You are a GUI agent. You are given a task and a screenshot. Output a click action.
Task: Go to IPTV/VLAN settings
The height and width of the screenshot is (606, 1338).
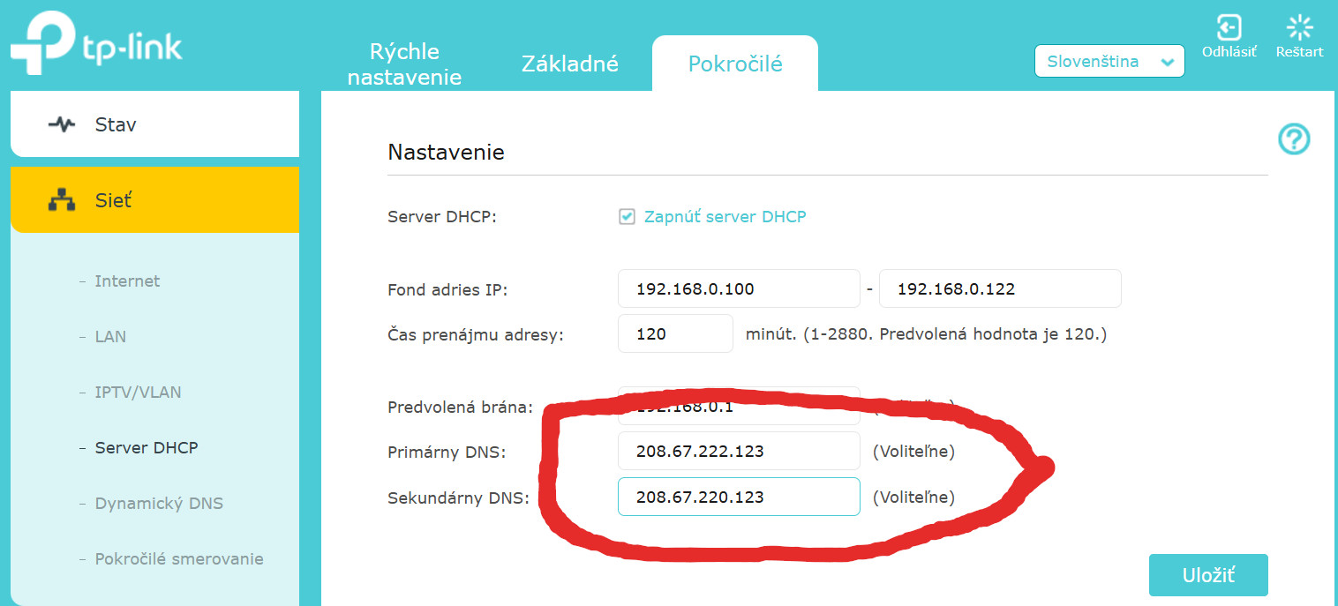(138, 393)
